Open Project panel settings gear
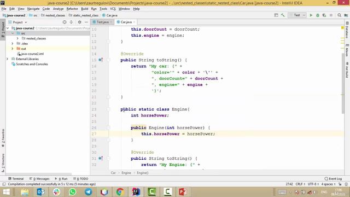Viewport: 350px width, 197px height. tap(79, 22)
